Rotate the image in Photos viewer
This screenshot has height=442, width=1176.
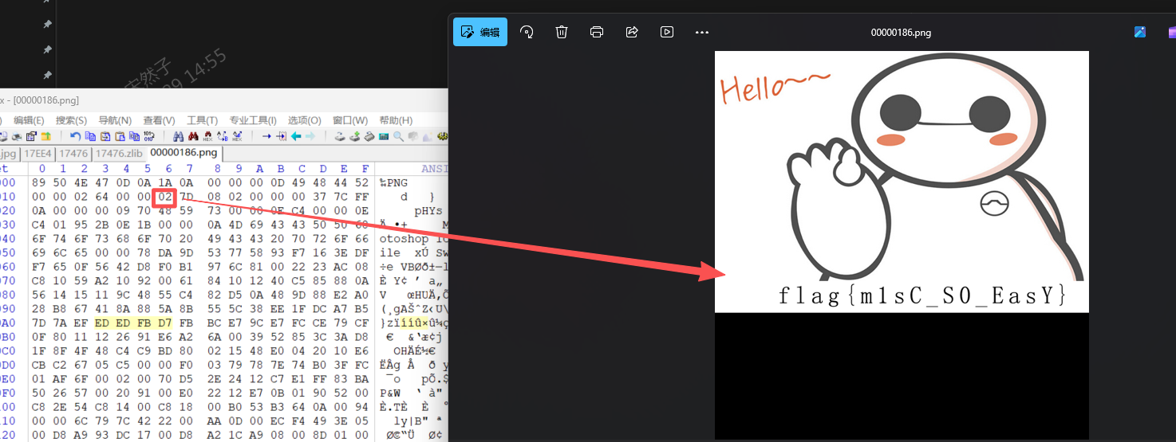tap(527, 32)
